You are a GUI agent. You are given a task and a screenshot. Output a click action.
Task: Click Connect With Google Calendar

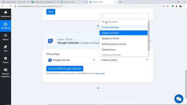pos(65,69)
